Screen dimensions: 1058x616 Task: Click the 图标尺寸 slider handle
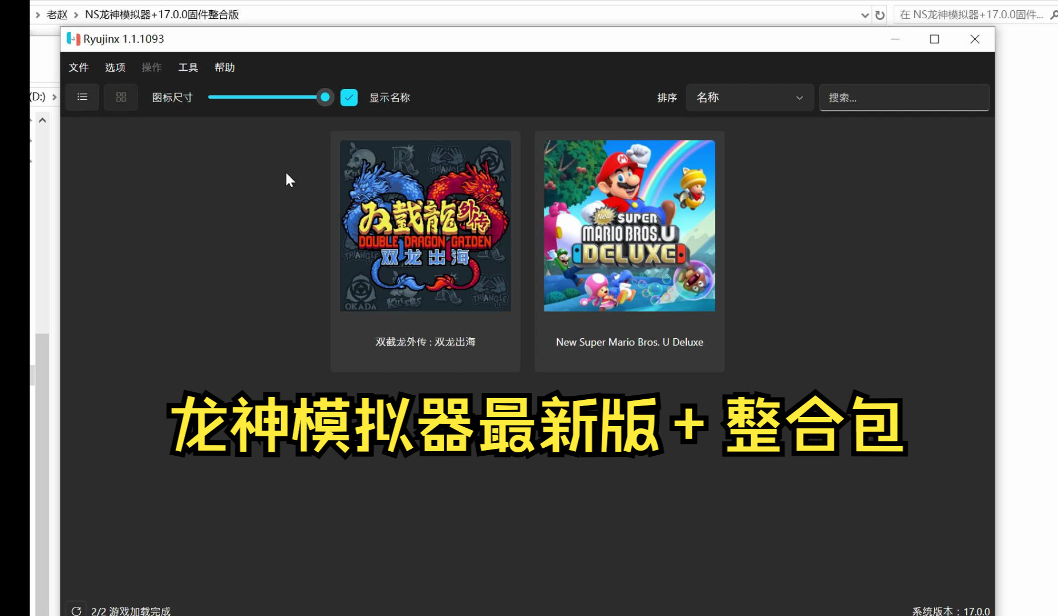coord(325,97)
